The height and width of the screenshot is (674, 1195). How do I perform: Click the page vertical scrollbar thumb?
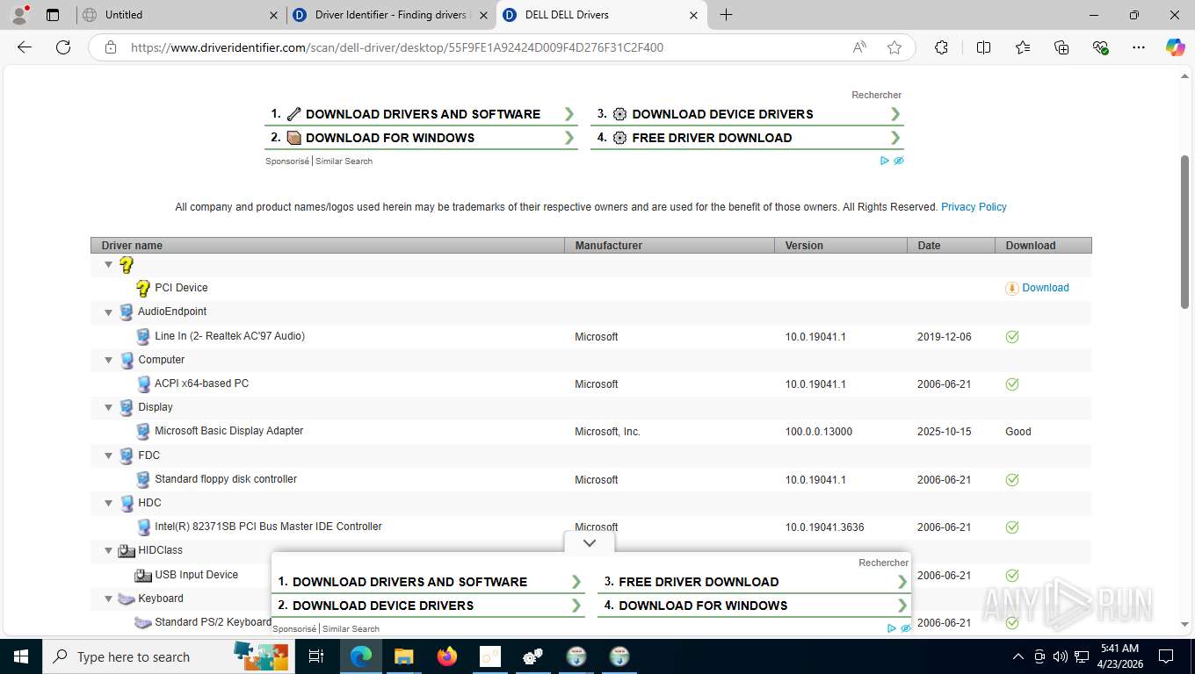click(x=1184, y=232)
